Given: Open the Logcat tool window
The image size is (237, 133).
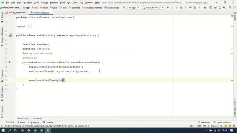Looking at the screenshot, I should [x=34, y=122].
